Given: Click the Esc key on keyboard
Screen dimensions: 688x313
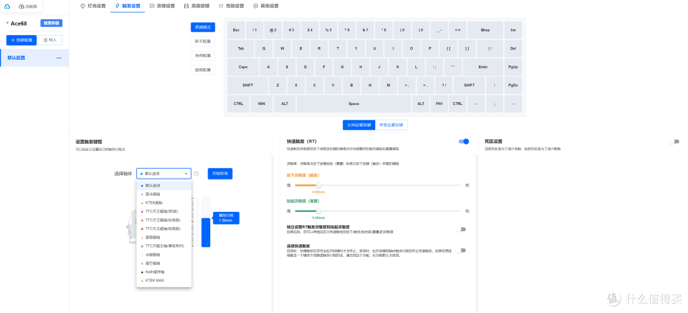Looking at the screenshot, I should pos(236,31).
